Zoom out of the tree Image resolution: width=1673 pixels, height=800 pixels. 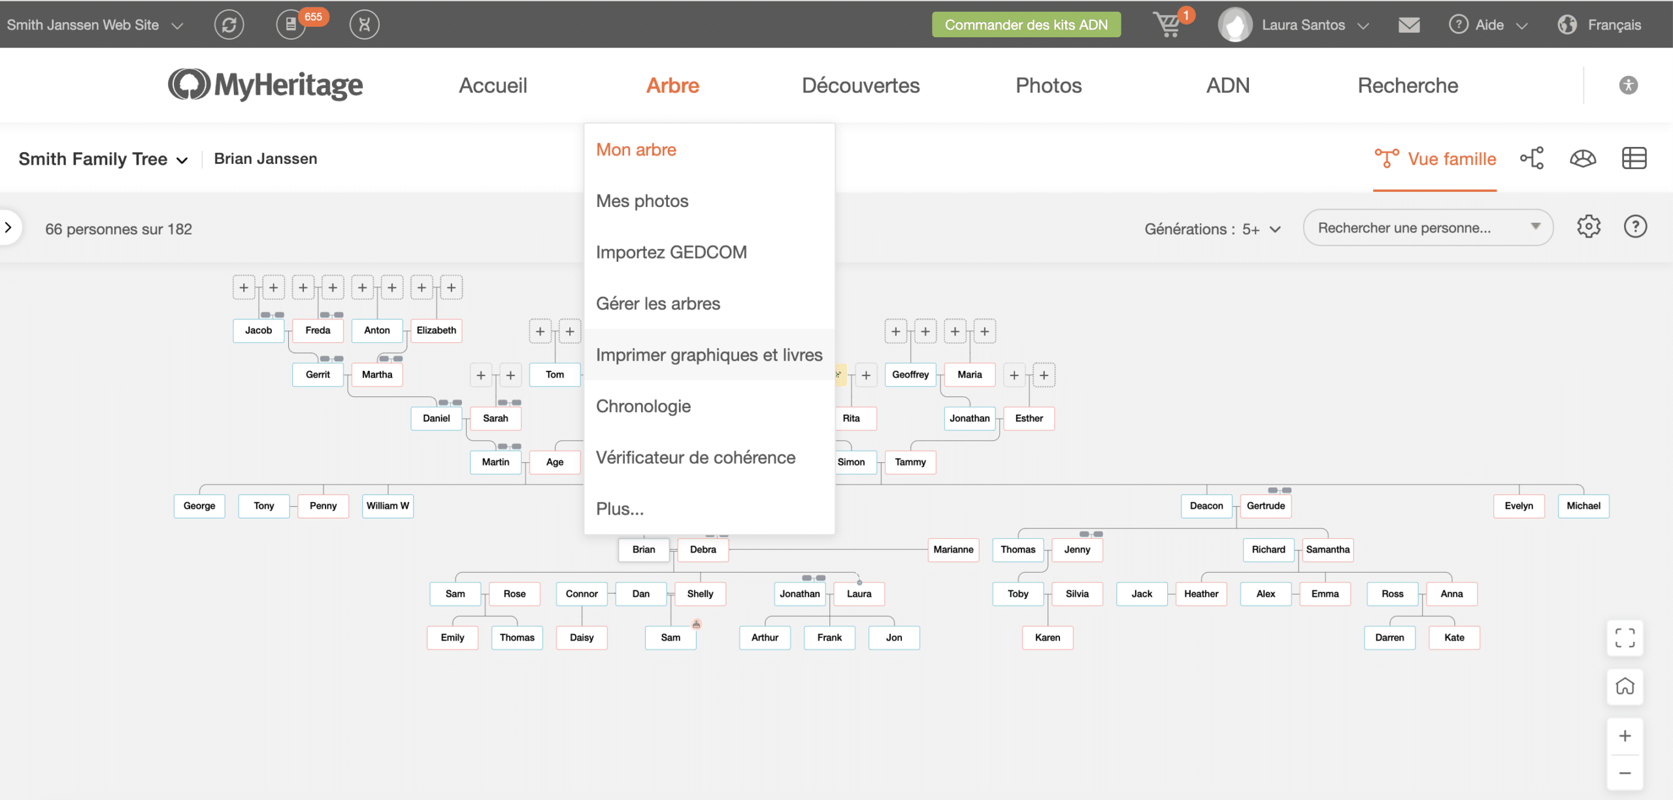1625,773
